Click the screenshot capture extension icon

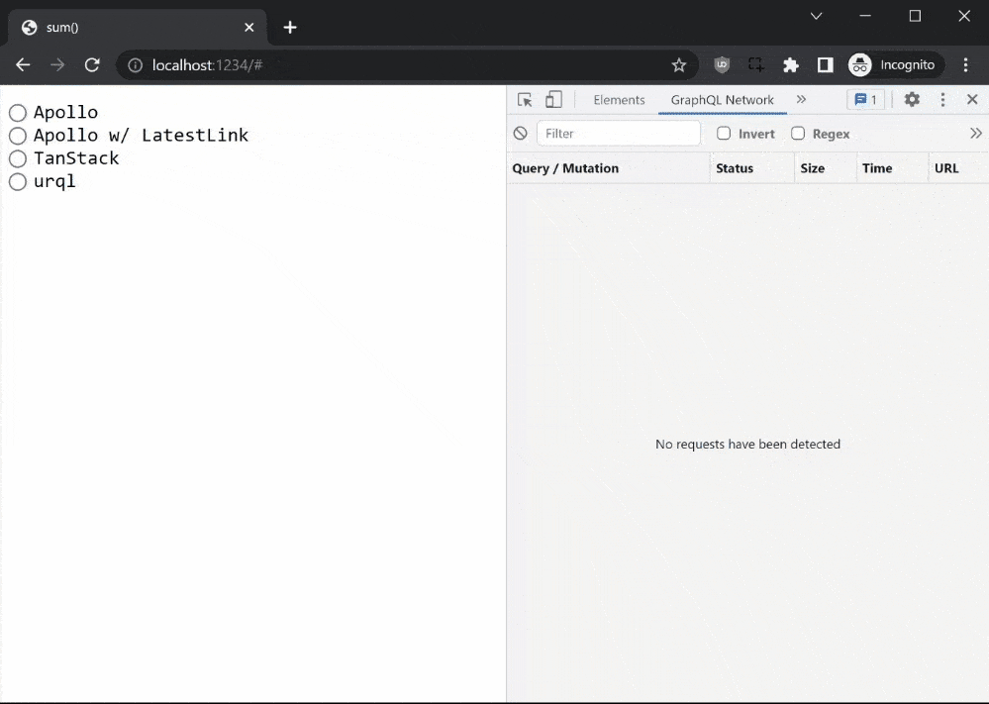[755, 64]
